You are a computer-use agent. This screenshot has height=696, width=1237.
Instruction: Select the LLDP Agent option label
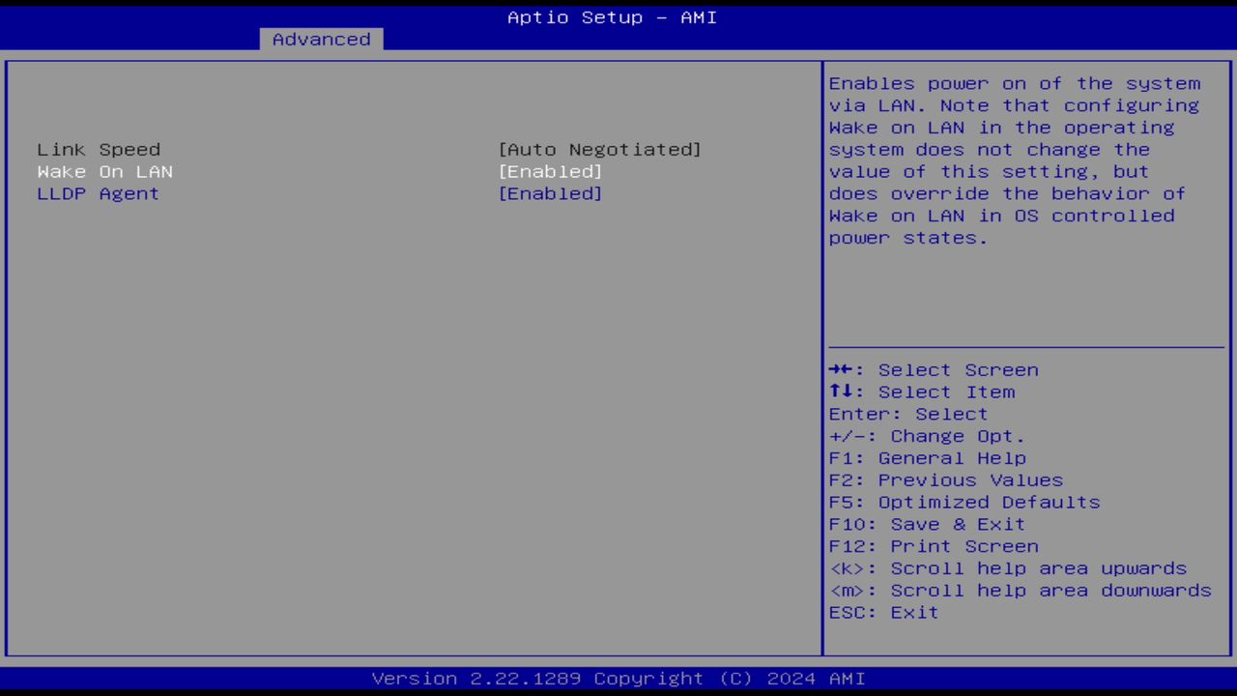coord(98,194)
